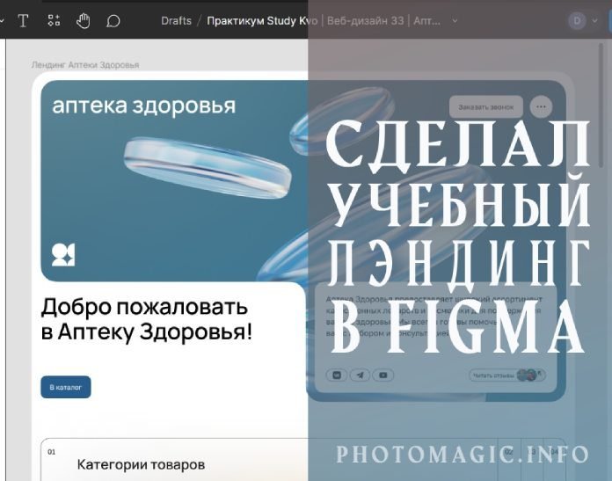The width and height of the screenshot is (612, 481).
Task: Click the vertical canvas scrollbar
Action: coord(601,106)
